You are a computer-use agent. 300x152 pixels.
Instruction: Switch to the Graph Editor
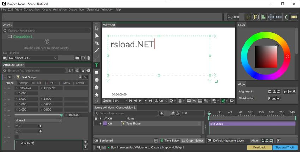(x=192, y=140)
